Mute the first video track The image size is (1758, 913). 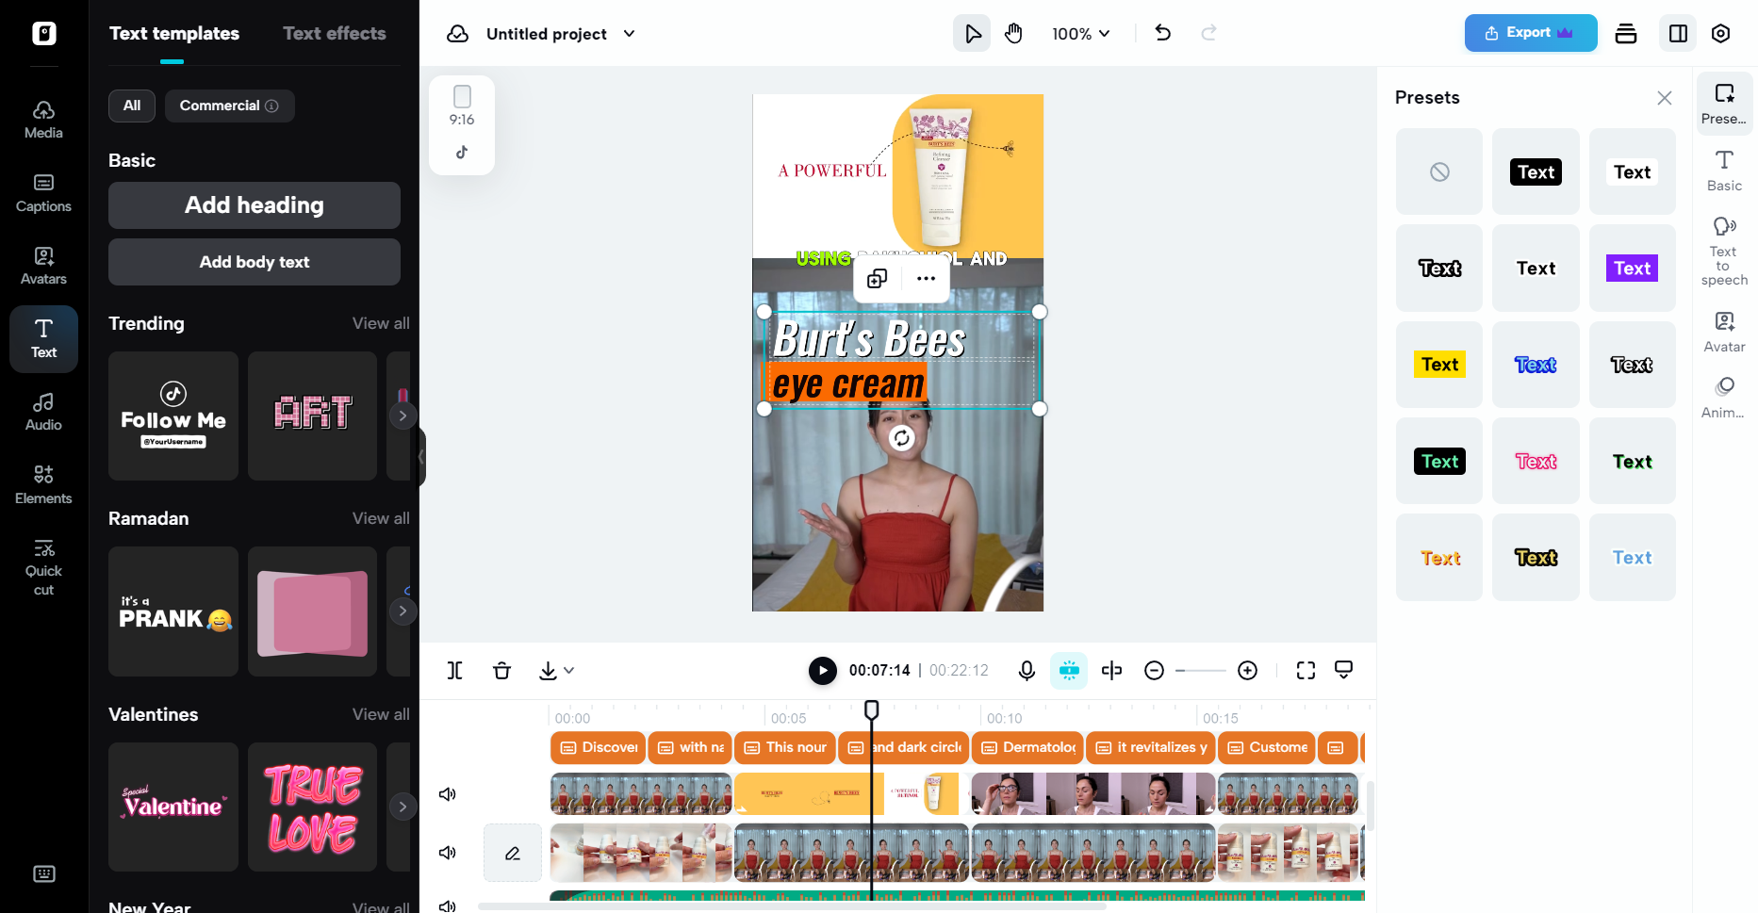click(448, 794)
